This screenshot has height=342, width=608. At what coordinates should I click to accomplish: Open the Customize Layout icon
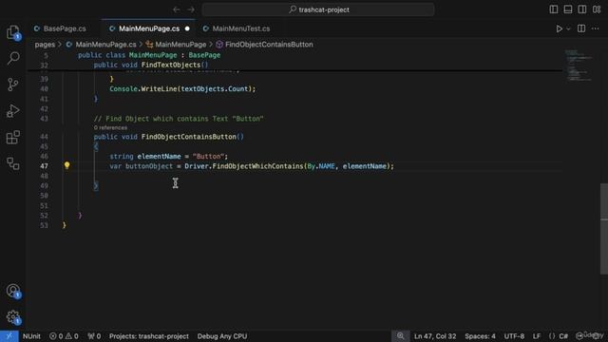click(x=597, y=9)
